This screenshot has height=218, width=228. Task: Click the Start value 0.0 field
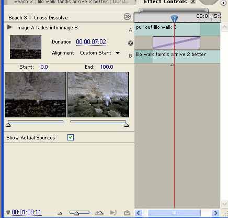[x=44, y=67]
